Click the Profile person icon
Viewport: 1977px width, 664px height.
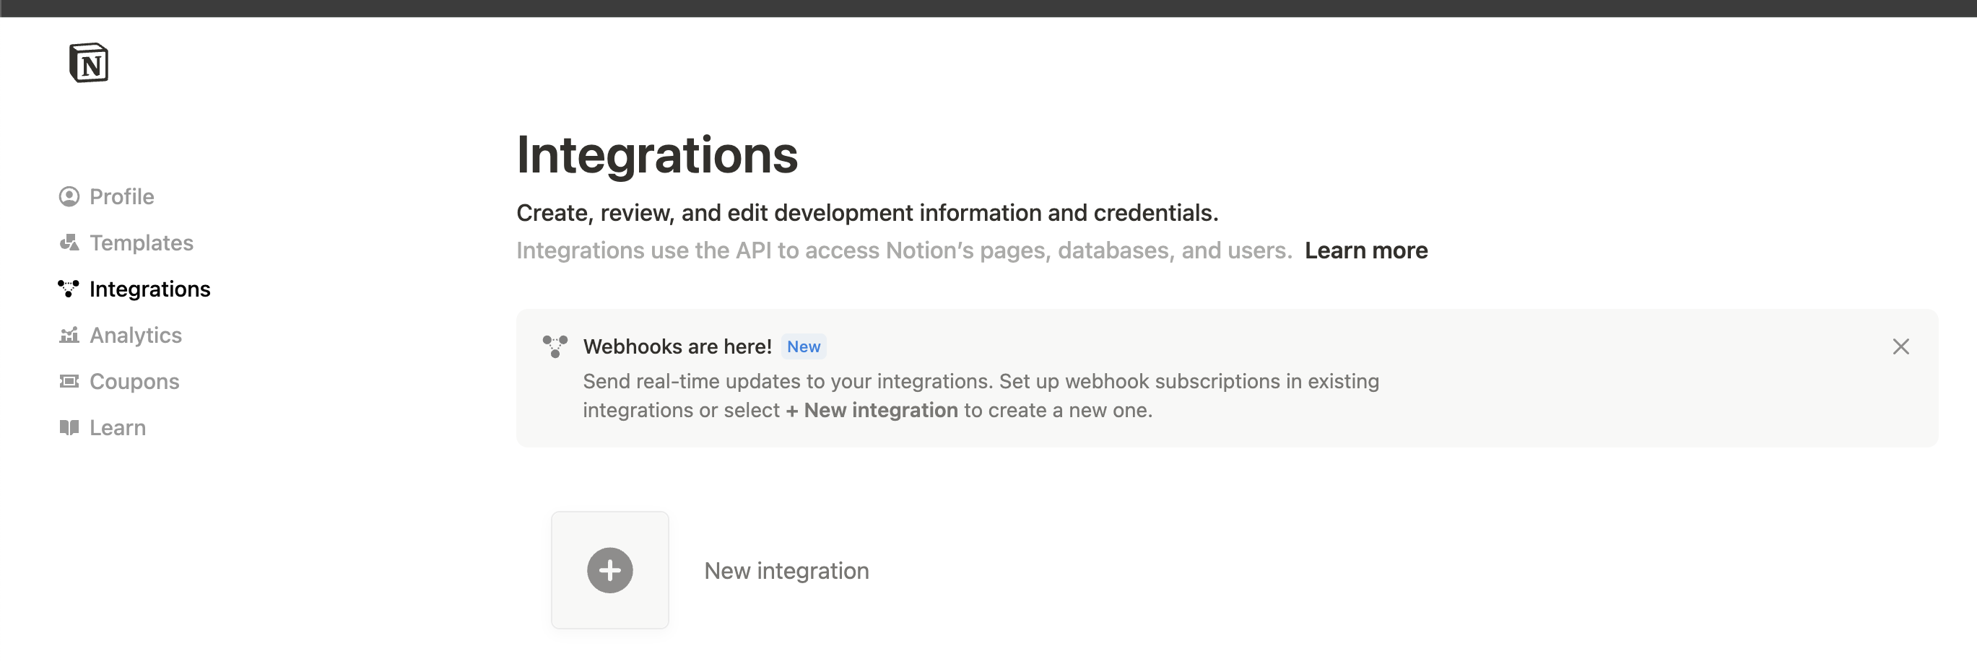[x=69, y=197]
